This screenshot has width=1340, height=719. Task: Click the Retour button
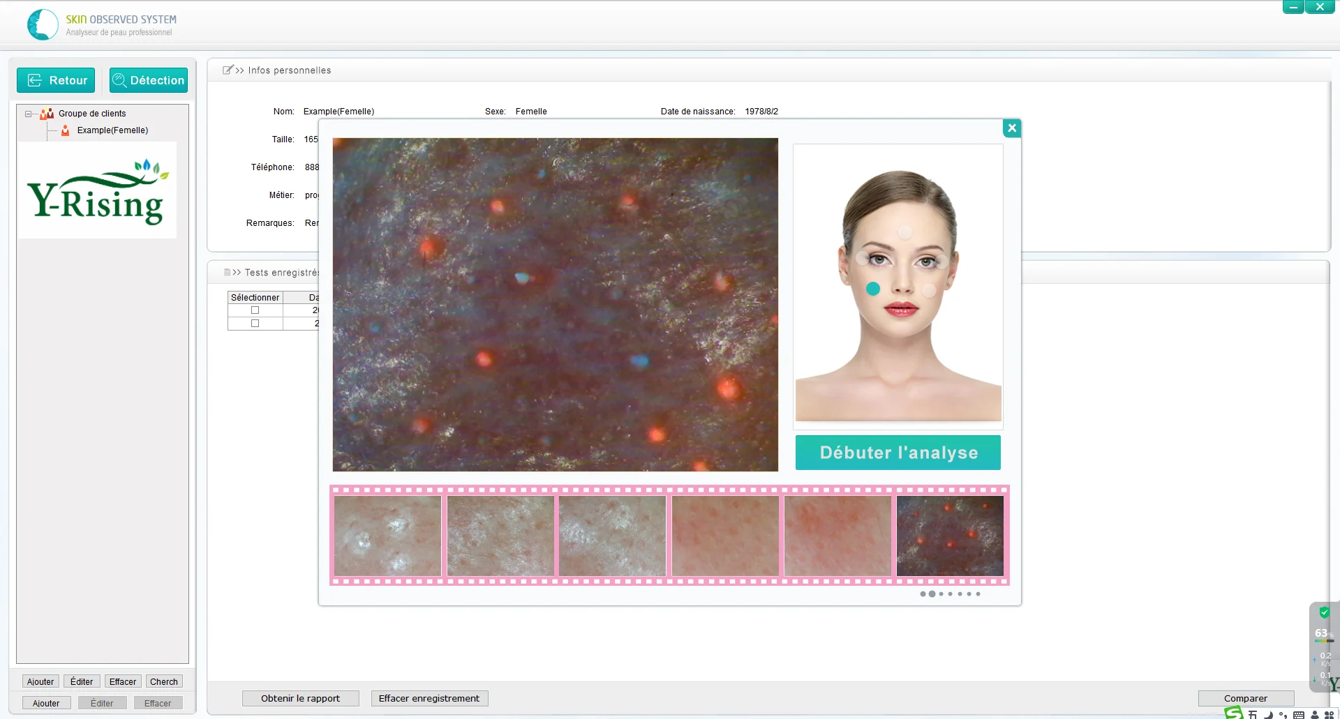[x=56, y=80]
